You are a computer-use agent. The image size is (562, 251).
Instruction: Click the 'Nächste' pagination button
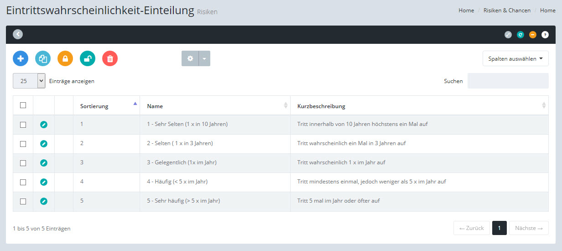pos(529,228)
